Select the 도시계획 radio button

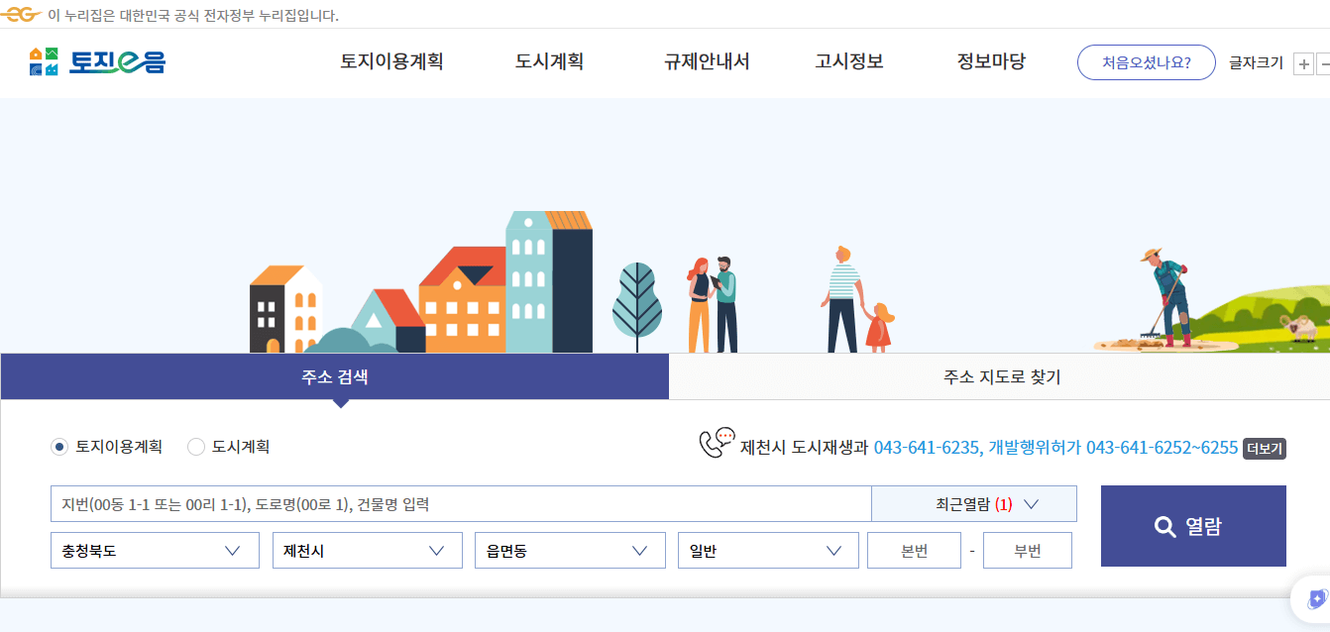[196, 447]
